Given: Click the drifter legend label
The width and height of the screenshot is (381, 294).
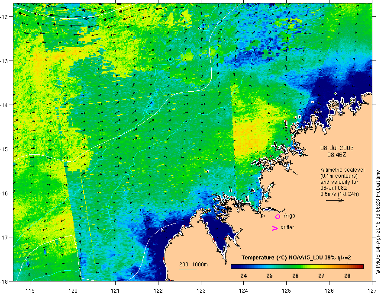Looking at the screenshot, I should coord(287,227).
